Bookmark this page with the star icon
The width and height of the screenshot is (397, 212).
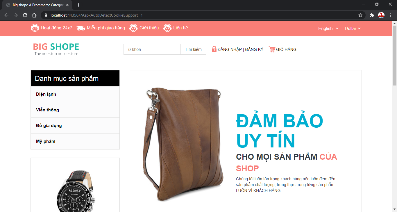pos(360,15)
